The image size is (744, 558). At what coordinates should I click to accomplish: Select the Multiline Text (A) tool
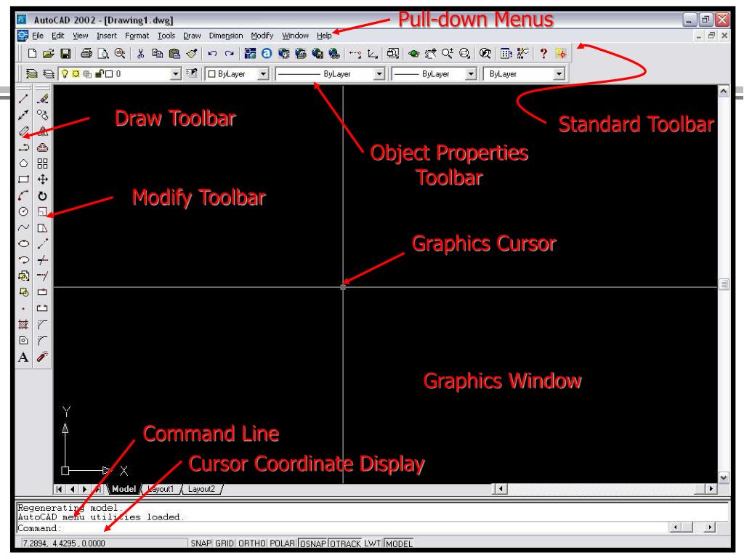23,357
